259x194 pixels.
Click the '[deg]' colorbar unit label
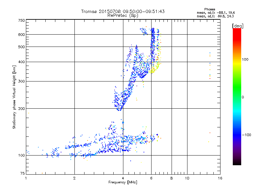point(238,26)
